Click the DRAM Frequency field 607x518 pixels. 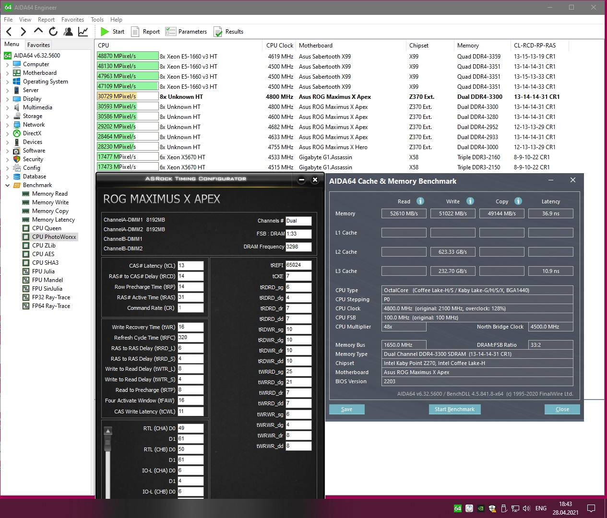point(298,247)
